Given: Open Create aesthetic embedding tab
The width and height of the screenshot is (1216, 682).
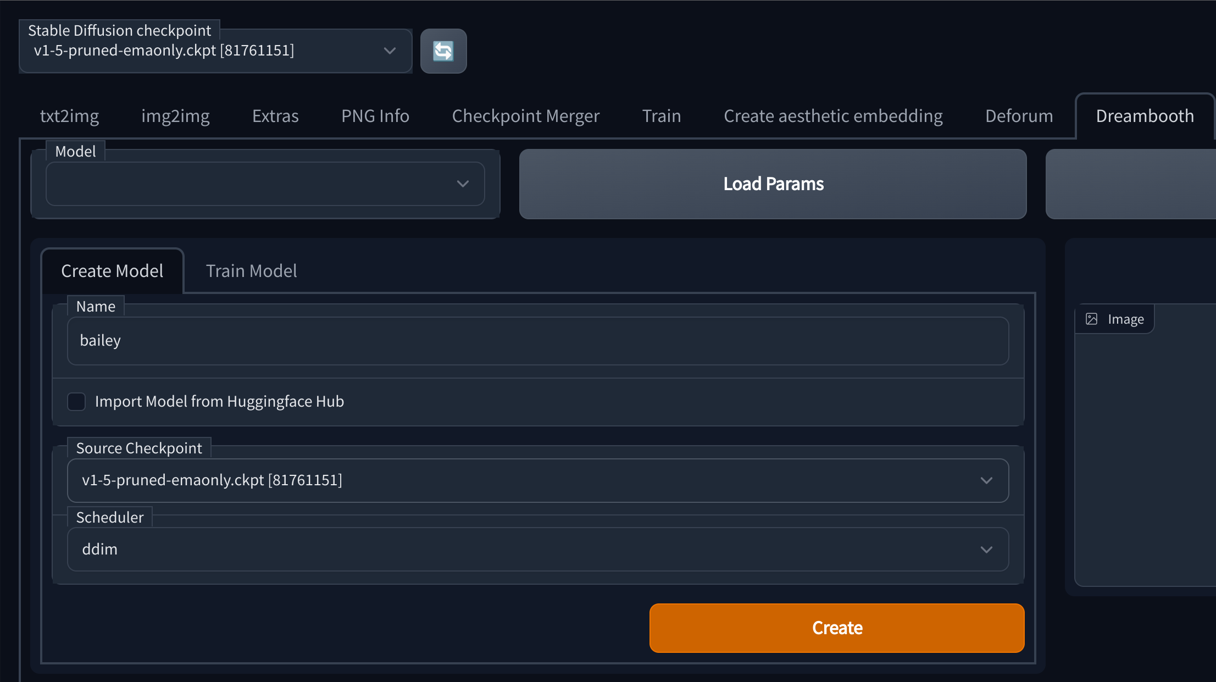Looking at the screenshot, I should click(x=832, y=116).
